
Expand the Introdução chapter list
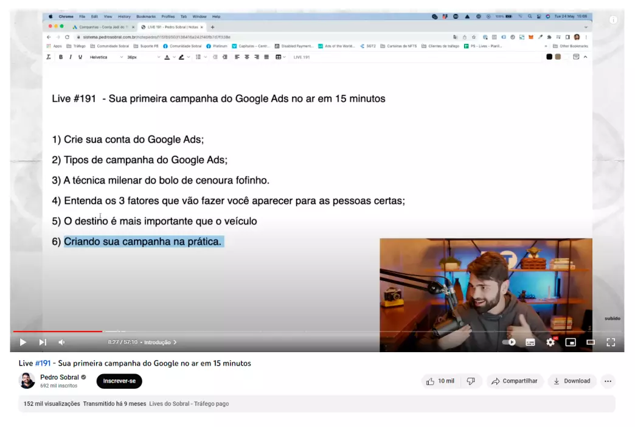coord(161,342)
